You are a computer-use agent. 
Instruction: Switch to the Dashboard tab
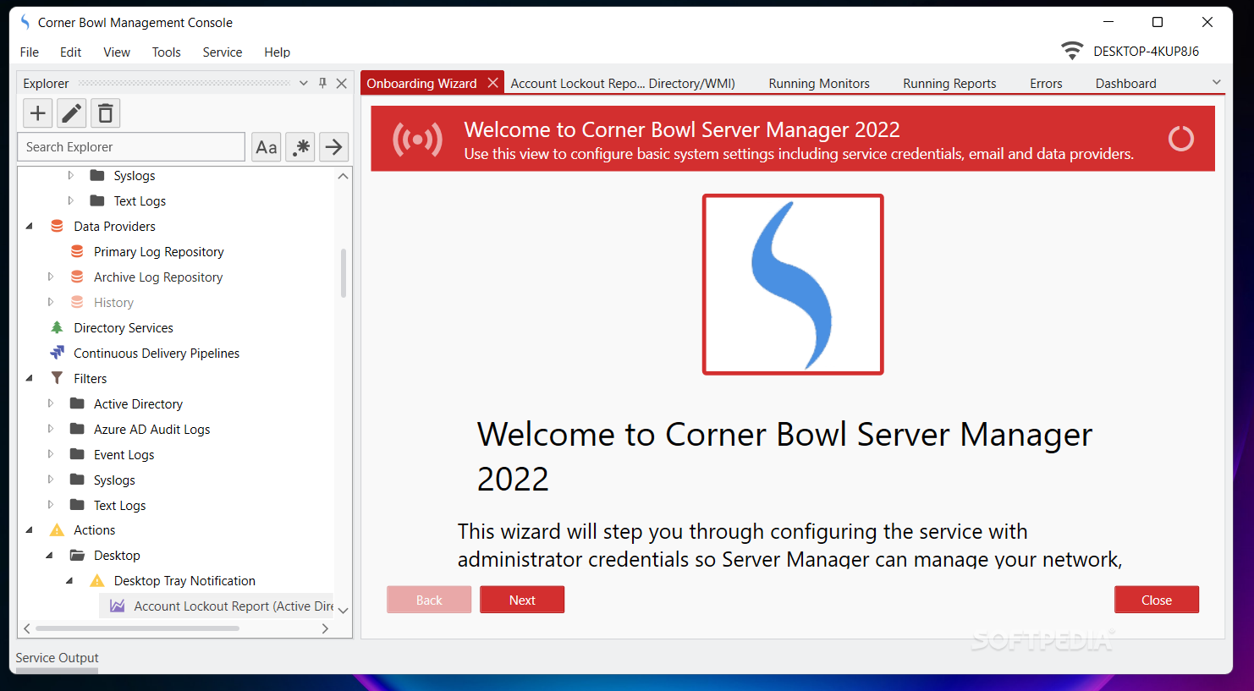(x=1125, y=84)
